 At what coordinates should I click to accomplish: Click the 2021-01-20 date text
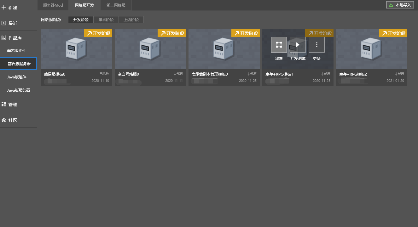(x=395, y=81)
